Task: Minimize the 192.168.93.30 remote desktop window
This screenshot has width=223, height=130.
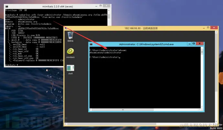Action: pos(204,28)
